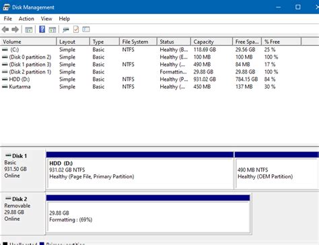Screen dimensions: 319x245
Task: Click the Show/Hide Action Pane icon
Action: pyautogui.click(x=52, y=30)
